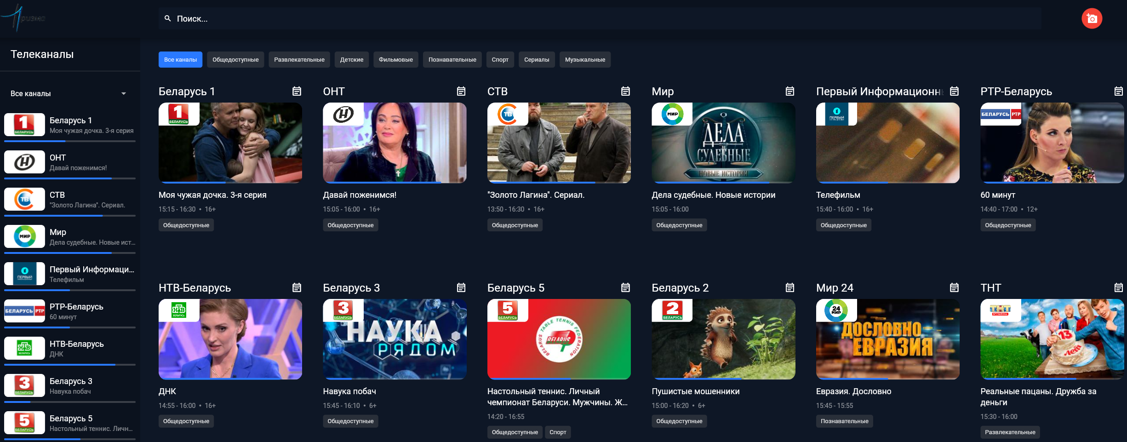Screen dimensions: 1127x442
Task: Select the Музыкальные filter tab
Action: (x=585, y=59)
